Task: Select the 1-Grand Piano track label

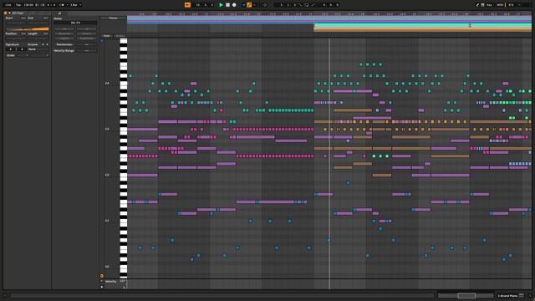Action: click(507, 296)
